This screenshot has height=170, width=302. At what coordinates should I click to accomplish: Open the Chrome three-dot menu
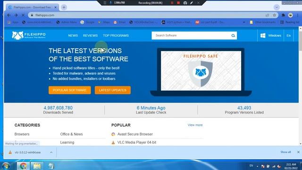[x=298, y=15]
